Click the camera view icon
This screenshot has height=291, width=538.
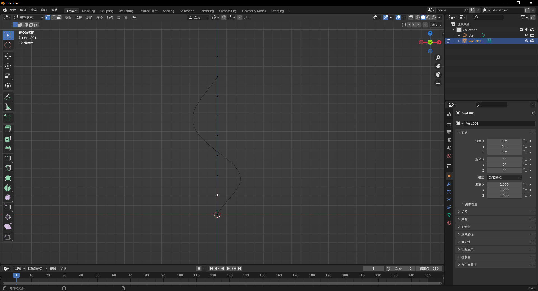(438, 74)
